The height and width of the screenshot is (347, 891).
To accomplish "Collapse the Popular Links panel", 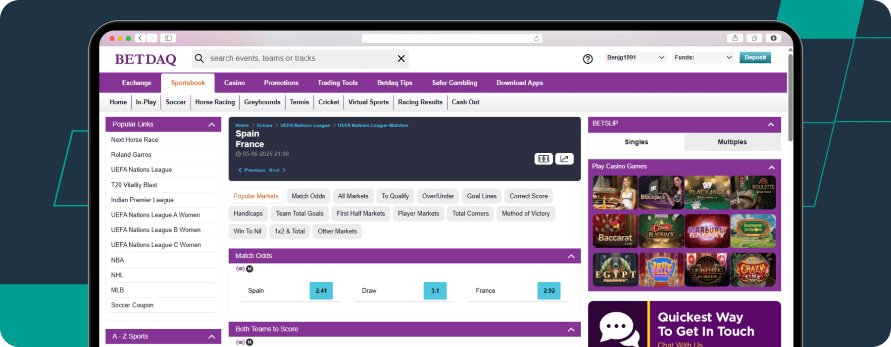I will (x=211, y=125).
